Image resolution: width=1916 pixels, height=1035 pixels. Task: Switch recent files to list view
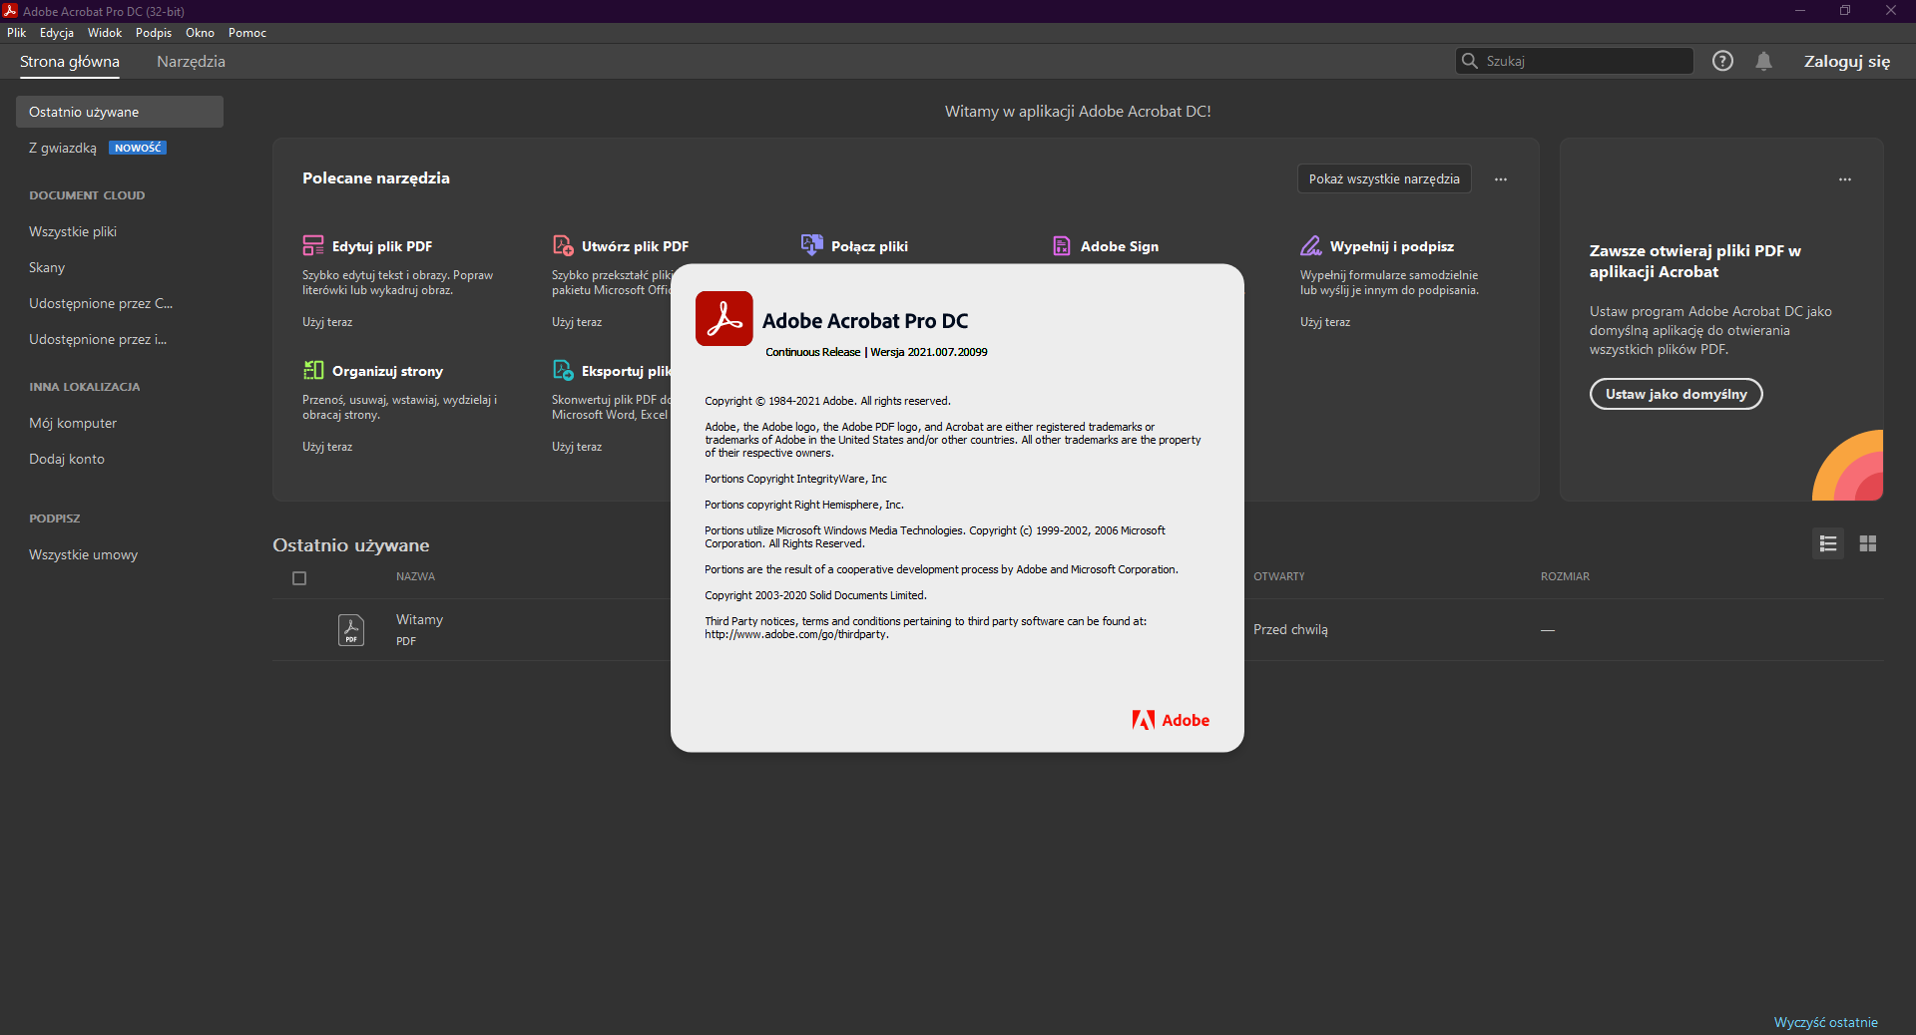point(1828,543)
